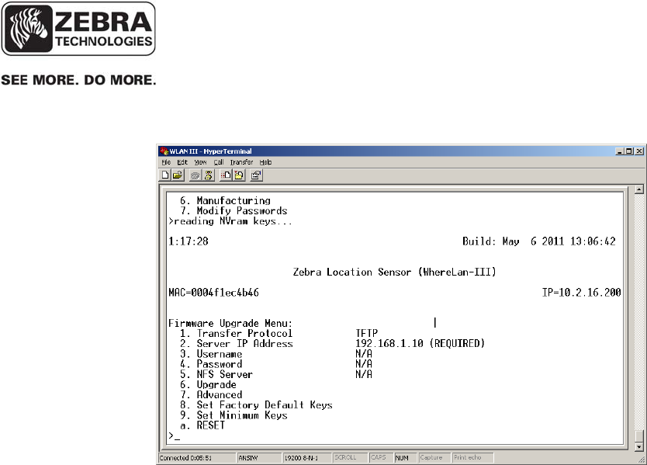Click the vertical scrollbar thumb
Viewport: 647px width, 465px height.
click(x=639, y=436)
